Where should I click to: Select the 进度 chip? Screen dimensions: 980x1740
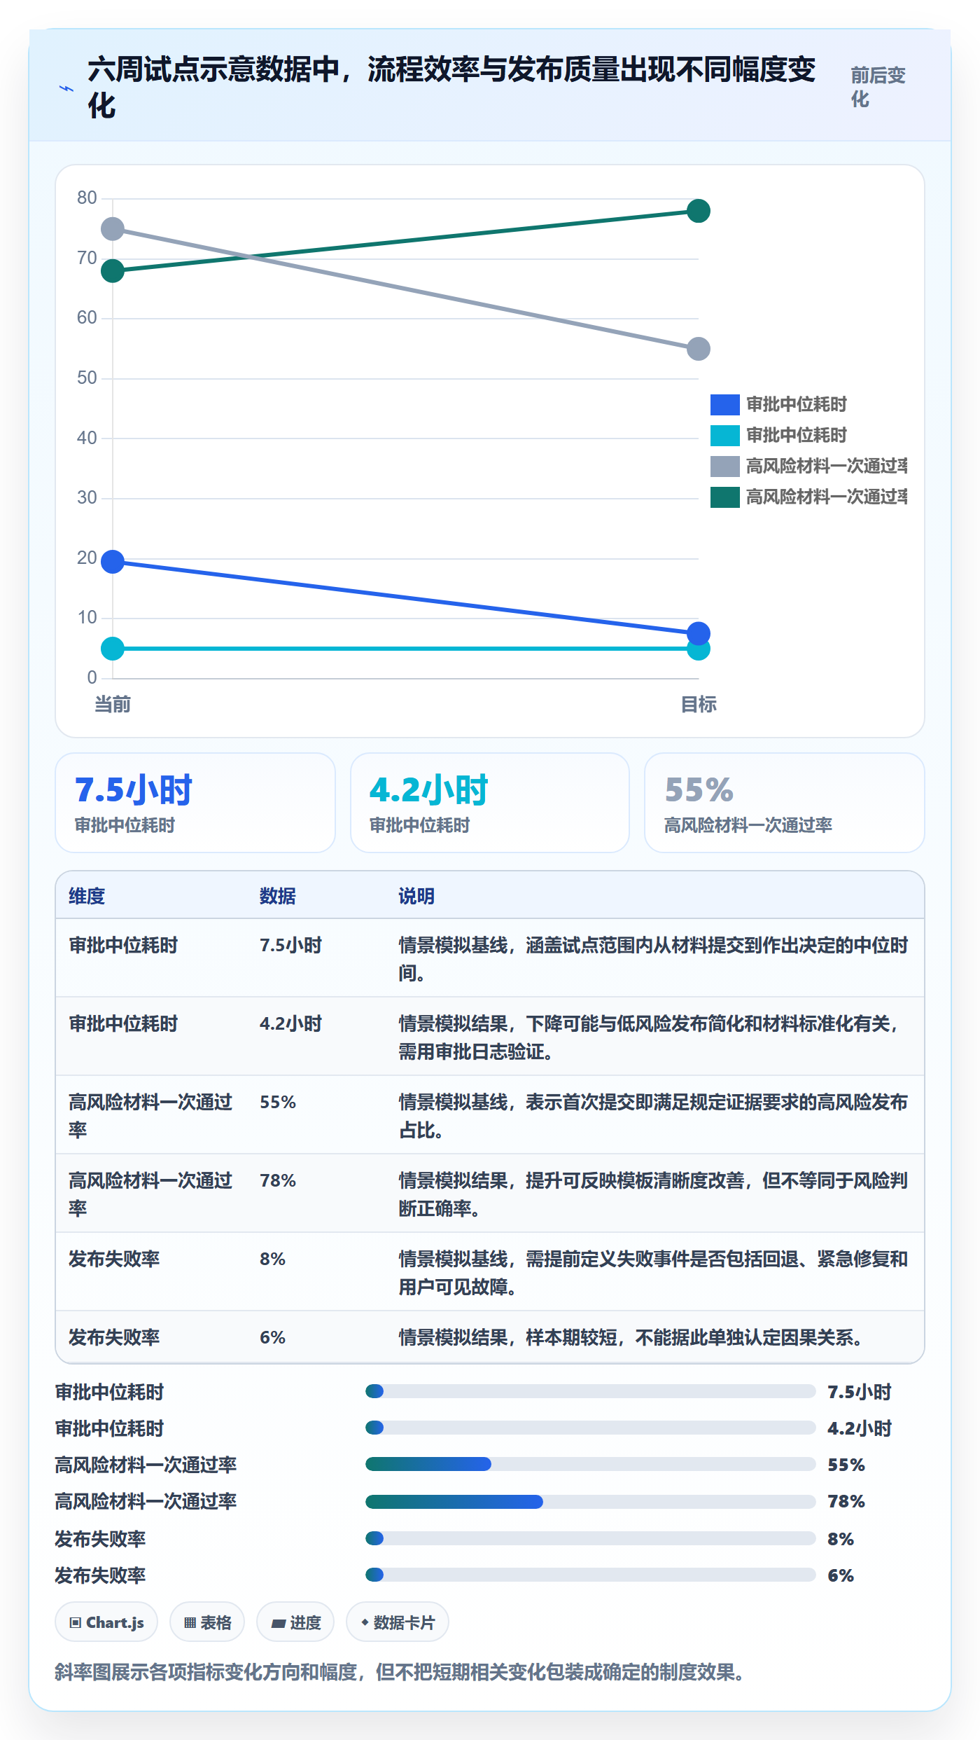[295, 1622]
